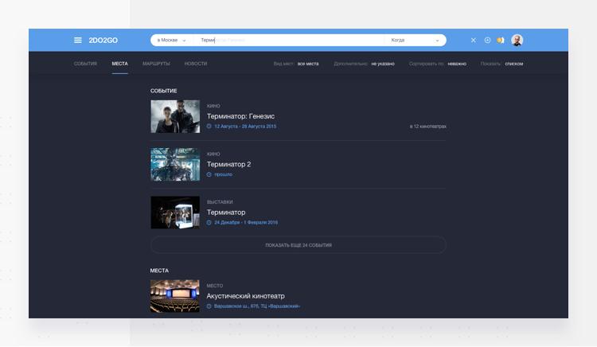
Task: Open the hamburger menu next to 2DO2GO
Action: [x=77, y=41]
